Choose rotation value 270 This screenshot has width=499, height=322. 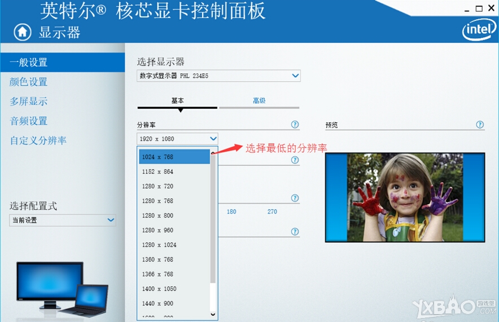click(x=272, y=211)
